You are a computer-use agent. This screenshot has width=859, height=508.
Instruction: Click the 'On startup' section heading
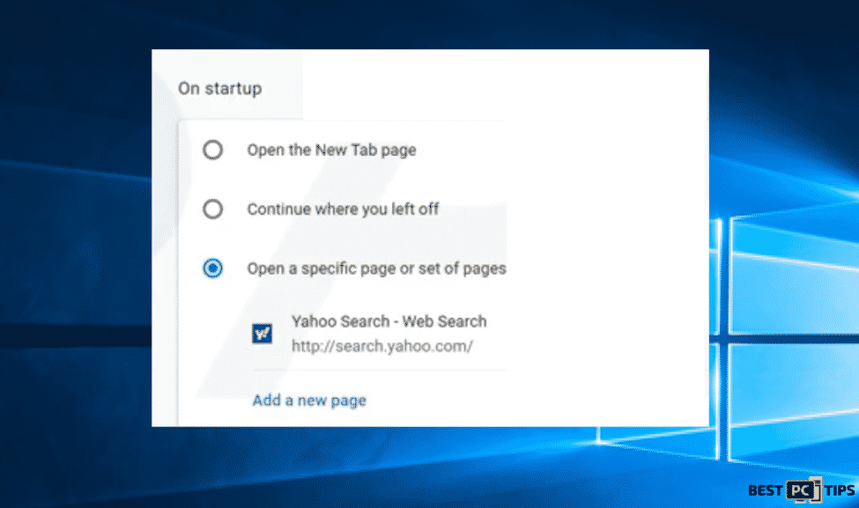click(x=219, y=89)
